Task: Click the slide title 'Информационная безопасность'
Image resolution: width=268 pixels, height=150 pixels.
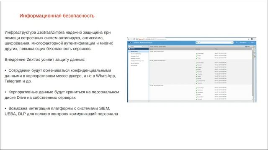Action: pos(57,16)
